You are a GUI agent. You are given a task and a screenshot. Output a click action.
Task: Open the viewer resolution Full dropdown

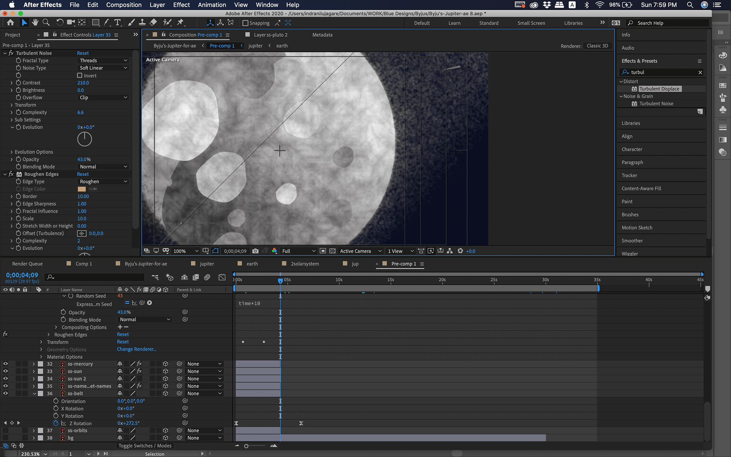[298, 251]
